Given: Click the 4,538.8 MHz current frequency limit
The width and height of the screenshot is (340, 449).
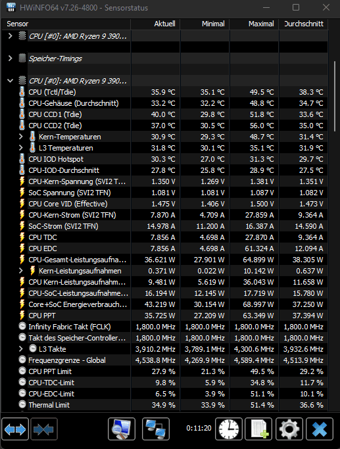Looking at the screenshot, I should (x=155, y=360).
